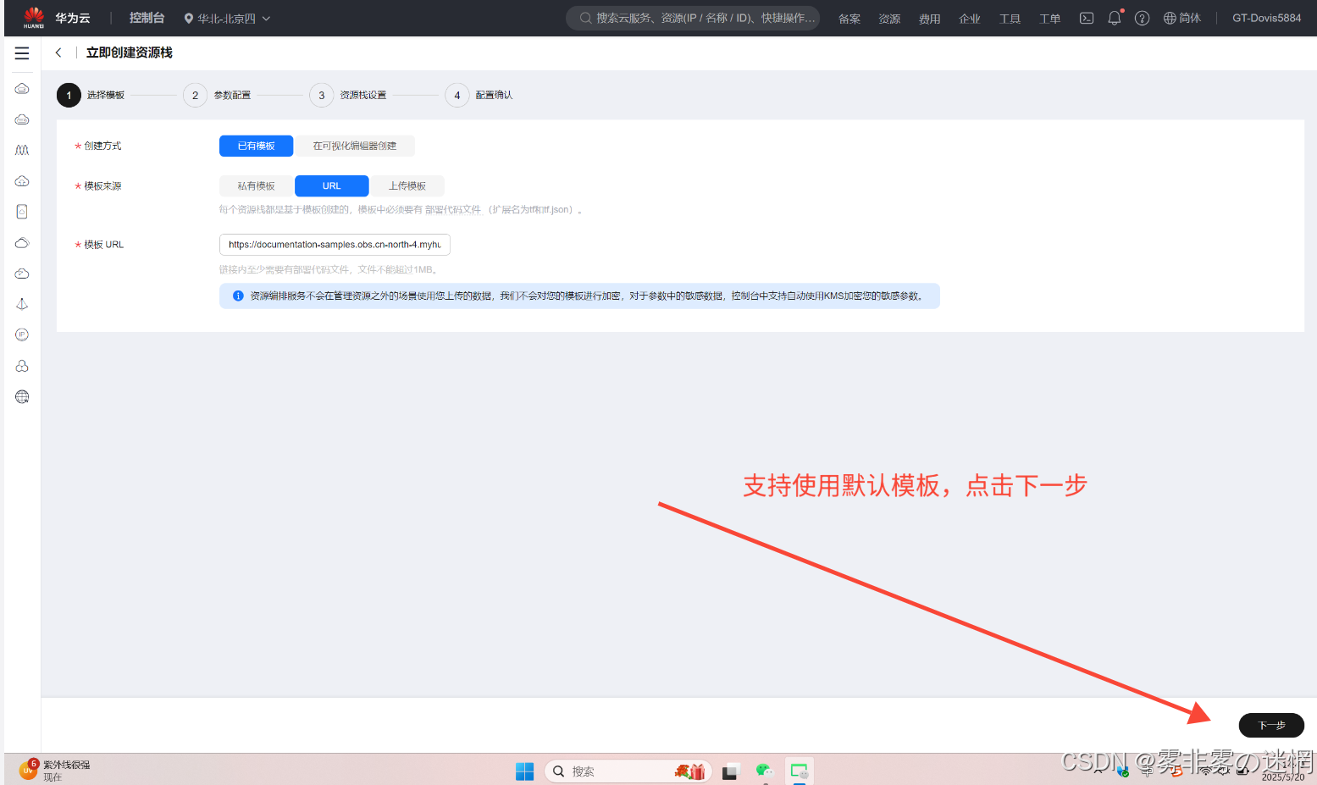Click the 模板 URL input field
This screenshot has height=785, width=1317.
335,245
